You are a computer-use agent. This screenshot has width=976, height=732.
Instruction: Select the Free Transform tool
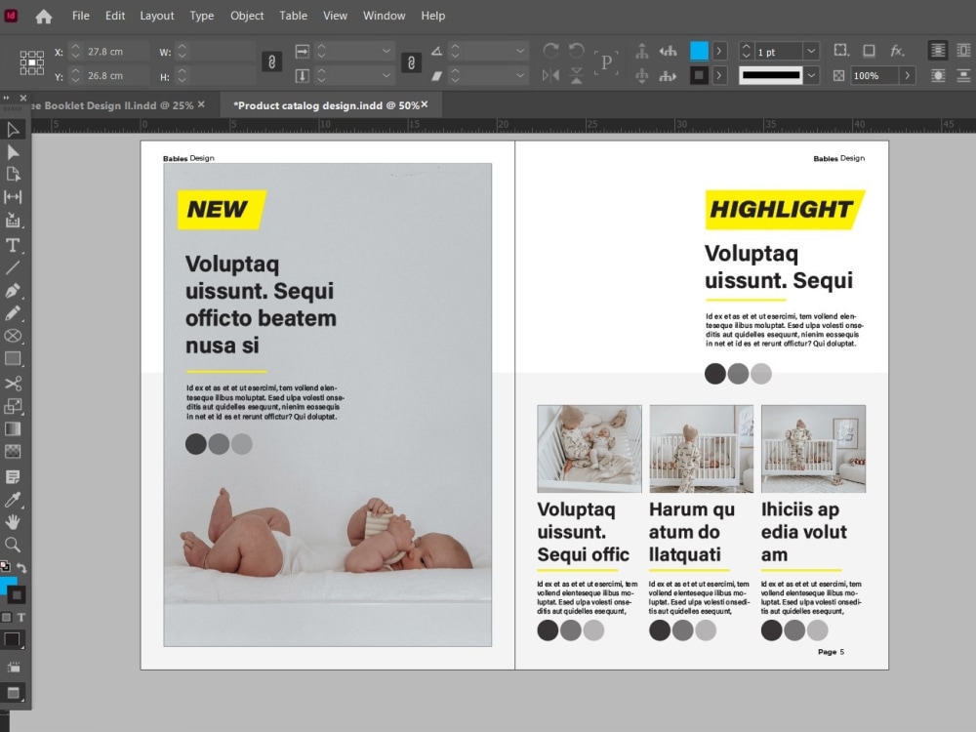click(13, 406)
